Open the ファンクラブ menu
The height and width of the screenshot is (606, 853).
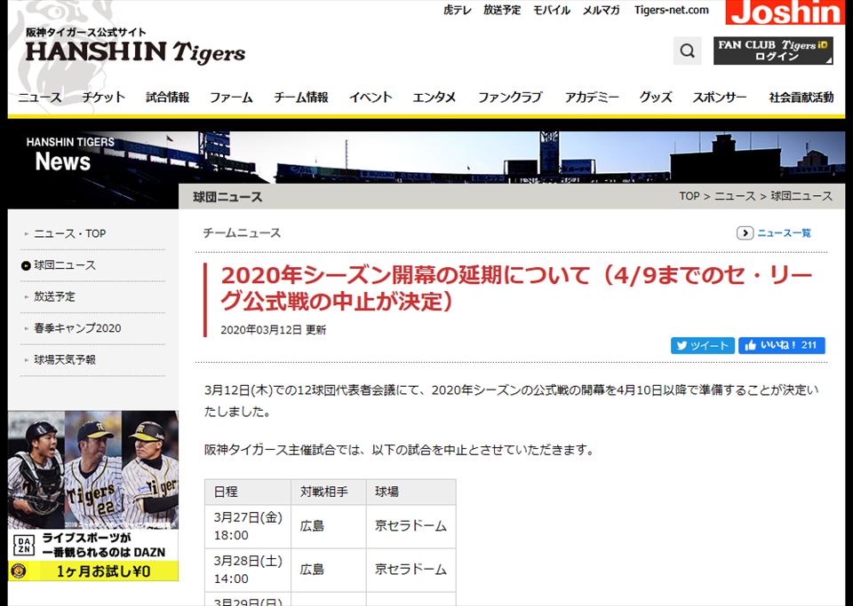tap(510, 98)
